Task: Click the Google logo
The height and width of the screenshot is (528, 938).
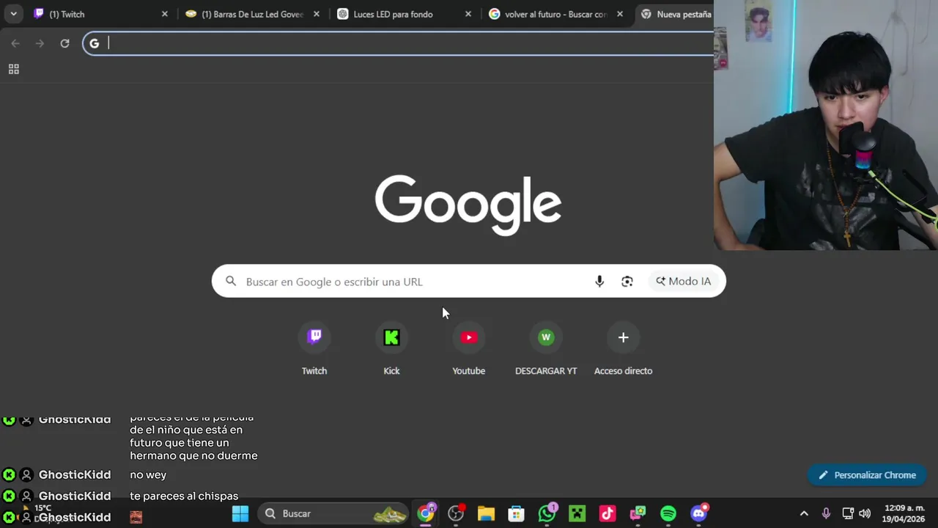Action: 468,205
